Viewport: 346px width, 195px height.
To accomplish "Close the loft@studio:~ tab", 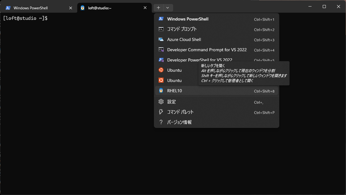I will coord(145,8).
